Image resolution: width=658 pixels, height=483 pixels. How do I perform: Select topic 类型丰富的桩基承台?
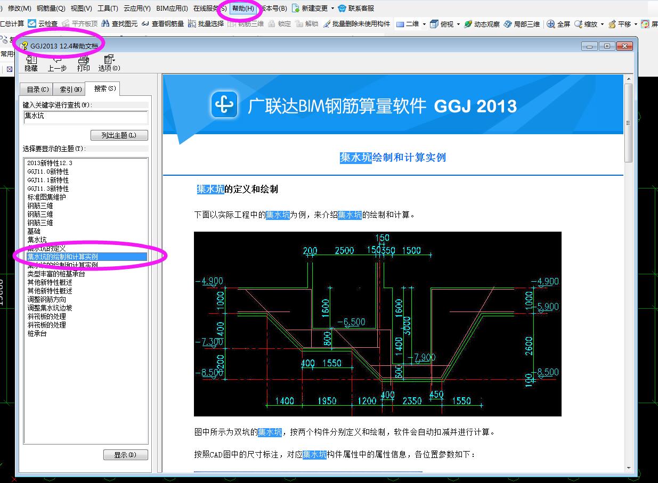[56, 274]
